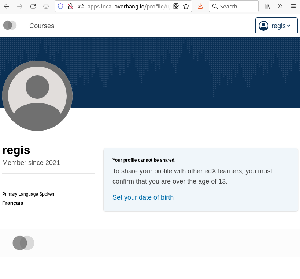Click the site logo next to Courses
The image size is (300, 279).
click(x=10, y=25)
